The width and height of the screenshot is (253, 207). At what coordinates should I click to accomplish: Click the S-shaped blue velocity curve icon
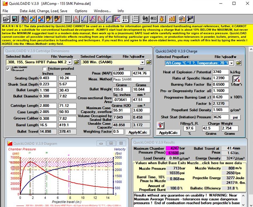coord(84,19)
